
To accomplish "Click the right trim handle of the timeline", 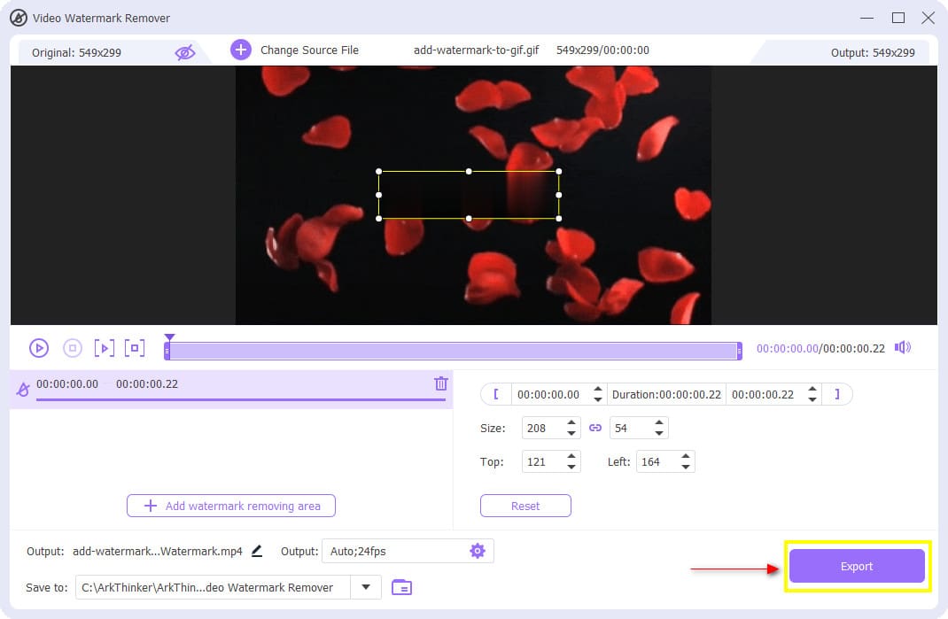I will 740,351.
